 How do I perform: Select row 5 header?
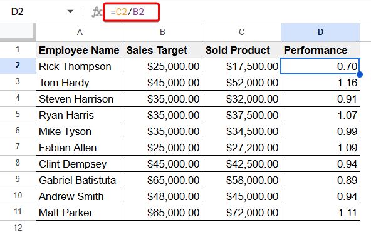pos(18,114)
